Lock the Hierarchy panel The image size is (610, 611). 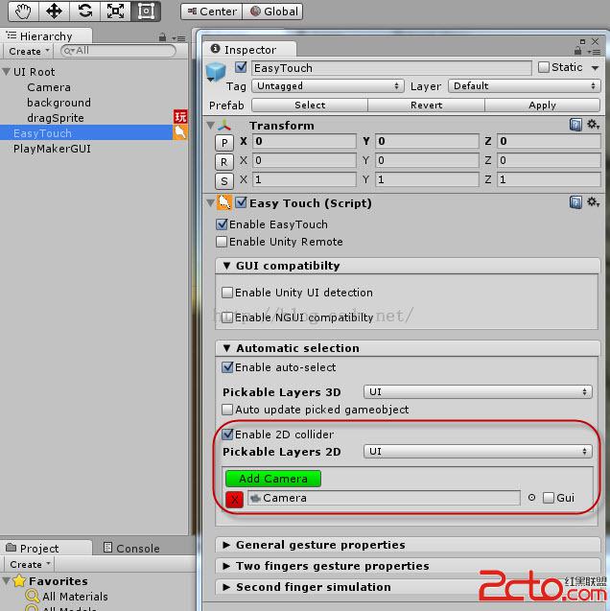pos(162,37)
